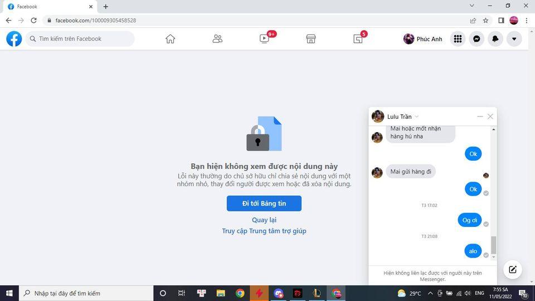The image size is (535, 301).
Task: Open Windows Start menu
Action: point(9,293)
